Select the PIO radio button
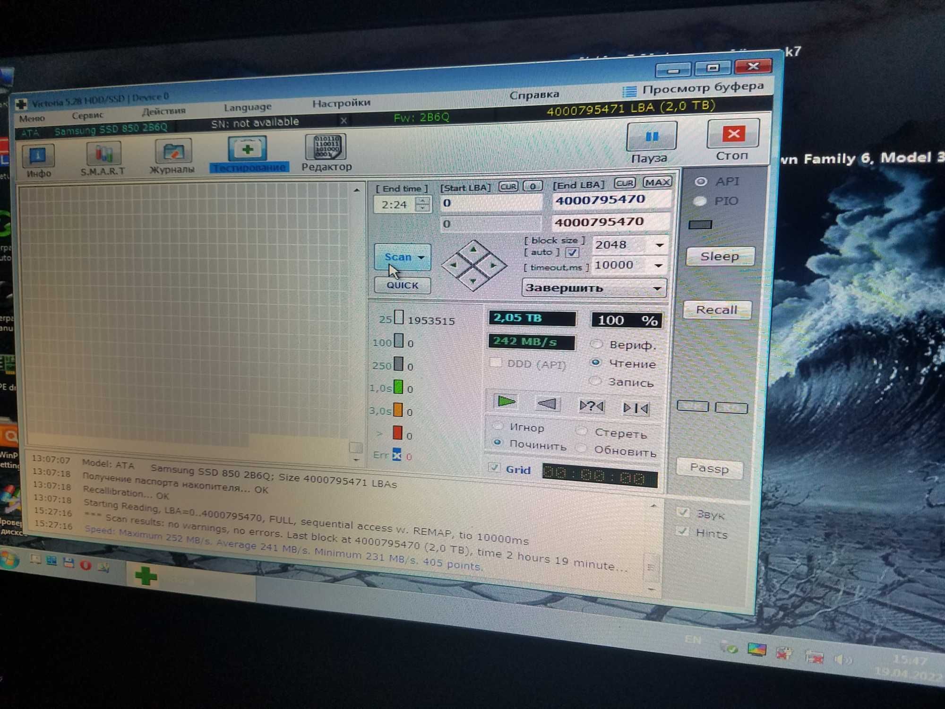The width and height of the screenshot is (945, 709). [700, 201]
